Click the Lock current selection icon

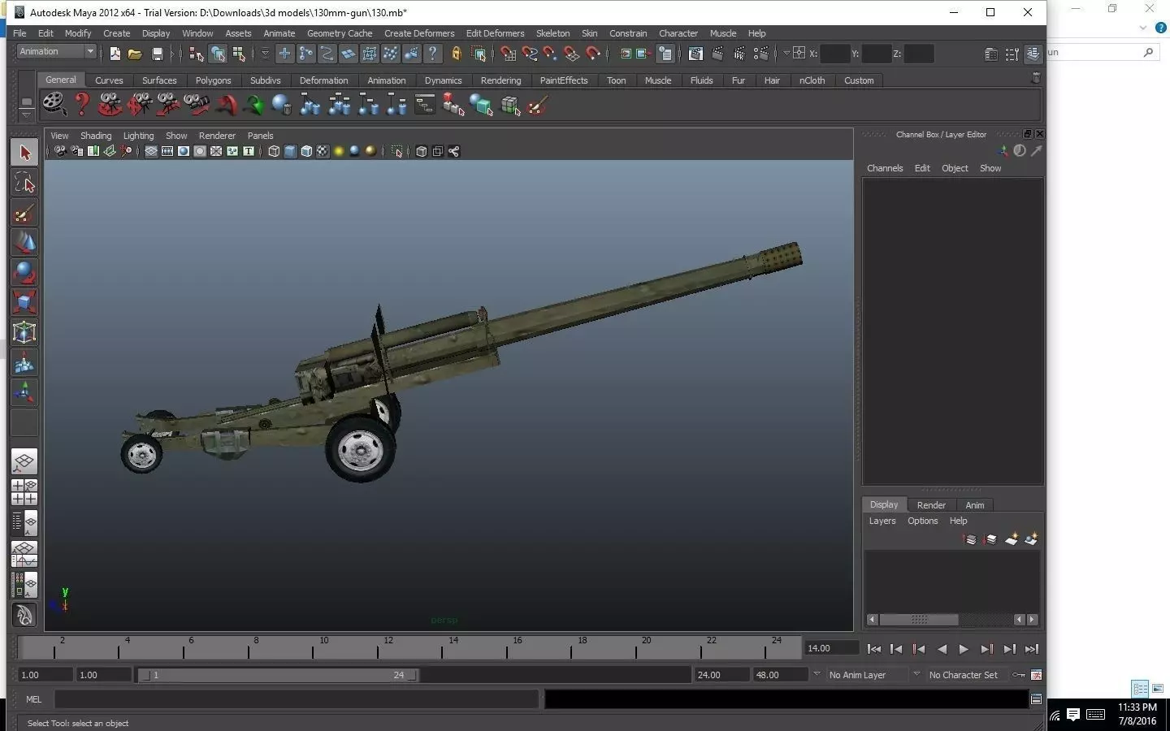click(x=456, y=54)
